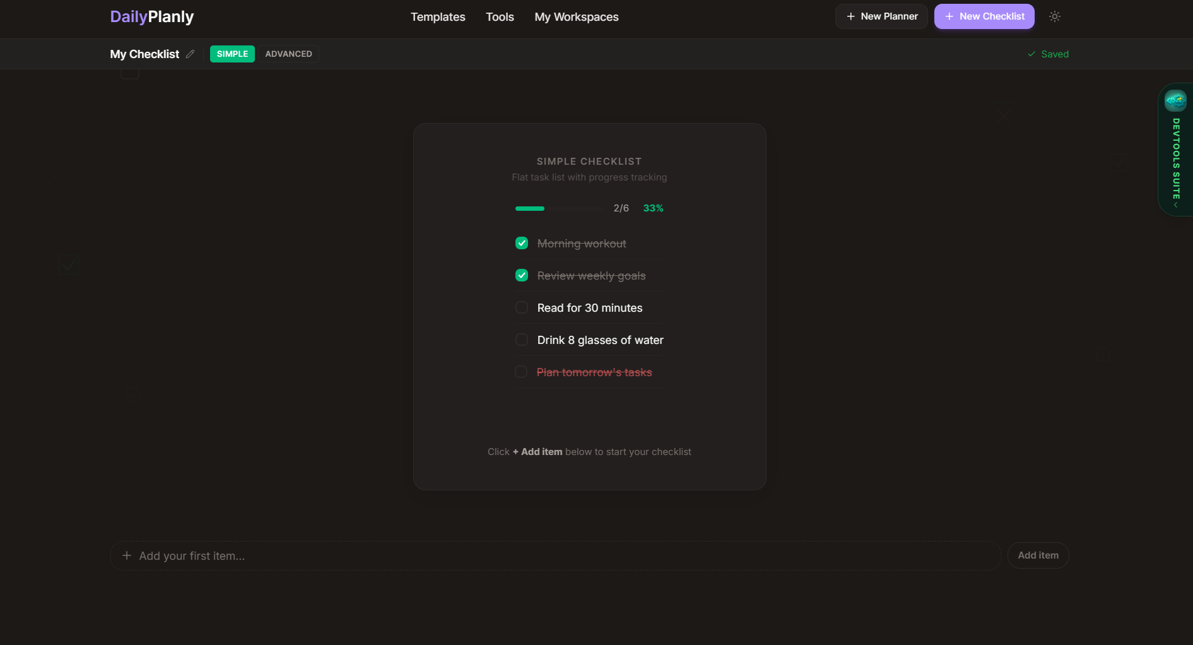Click the New Checklist button
The width and height of the screenshot is (1193, 645).
pyautogui.click(x=984, y=16)
